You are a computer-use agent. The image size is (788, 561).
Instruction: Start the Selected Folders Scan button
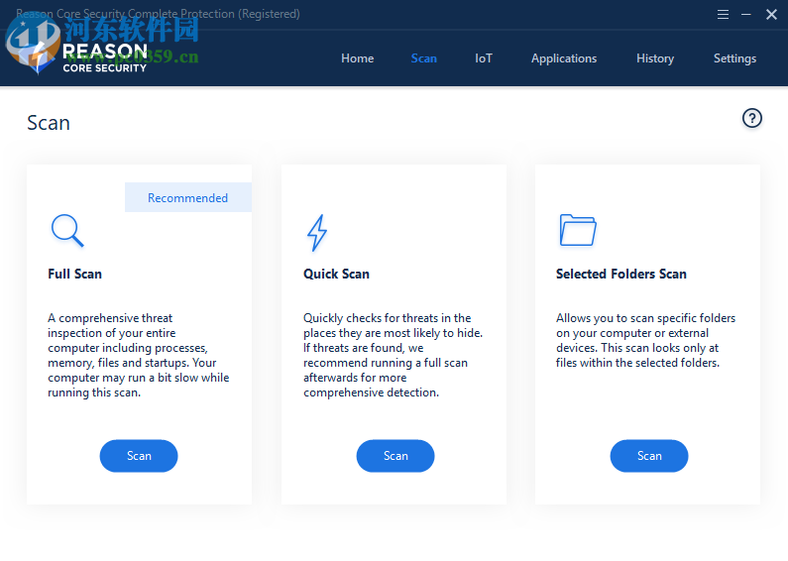point(649,456)
